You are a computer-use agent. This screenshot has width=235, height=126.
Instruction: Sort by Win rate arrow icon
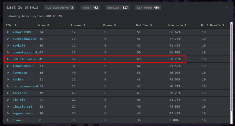[x=185, y=25]
